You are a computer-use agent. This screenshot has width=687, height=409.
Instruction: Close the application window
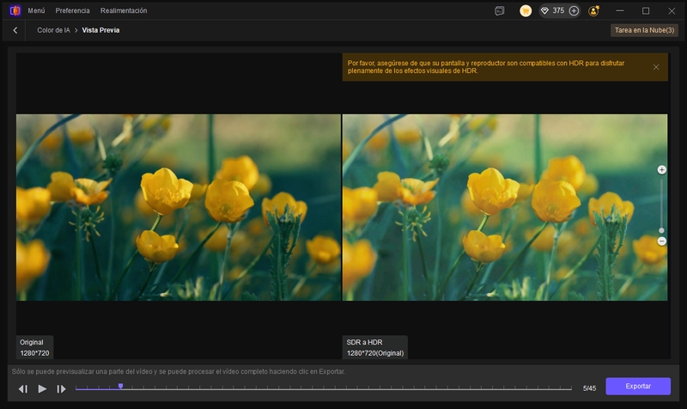click(672, 11)
